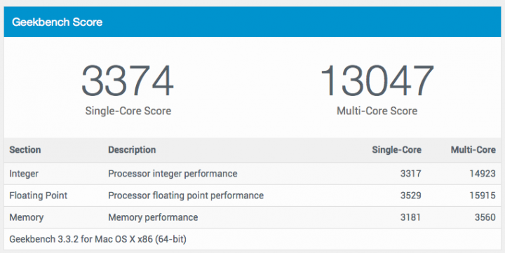Click Processor integer performance description

pyautogui.click(x=173, y=174)
